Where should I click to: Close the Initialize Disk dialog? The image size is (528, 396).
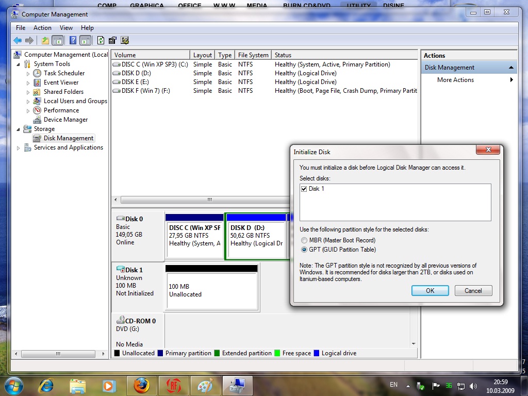488,150
